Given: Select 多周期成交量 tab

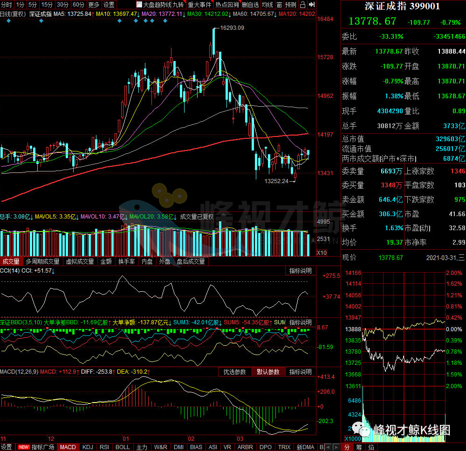Looking at the screenshot, I should (42, 261).
